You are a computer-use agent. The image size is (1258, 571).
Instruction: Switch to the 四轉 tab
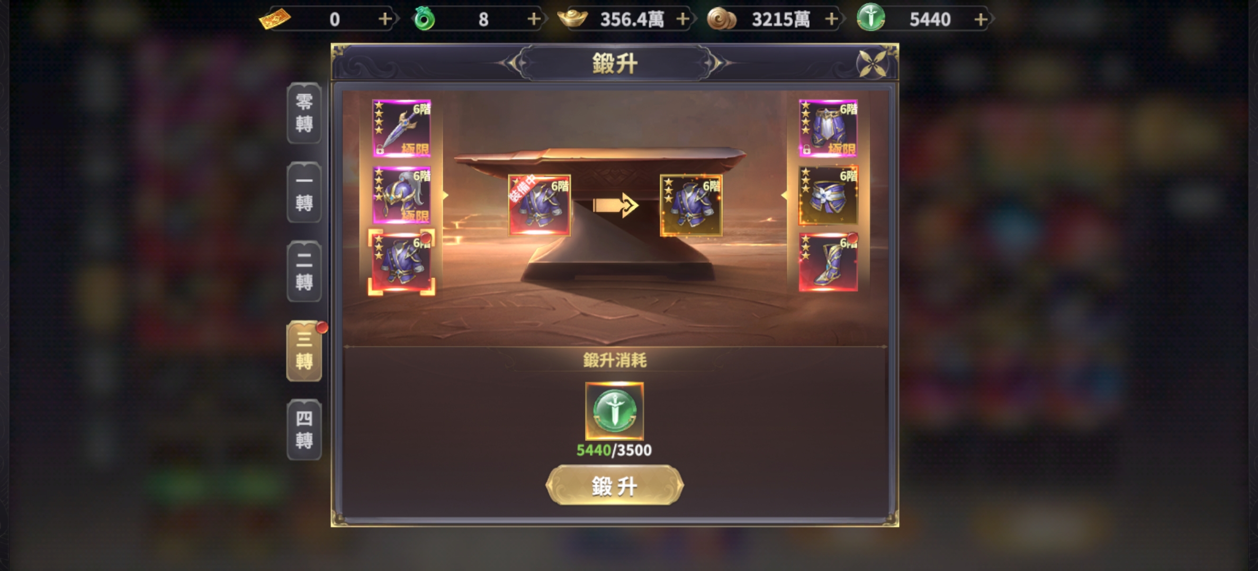click(x=304, y=429)
